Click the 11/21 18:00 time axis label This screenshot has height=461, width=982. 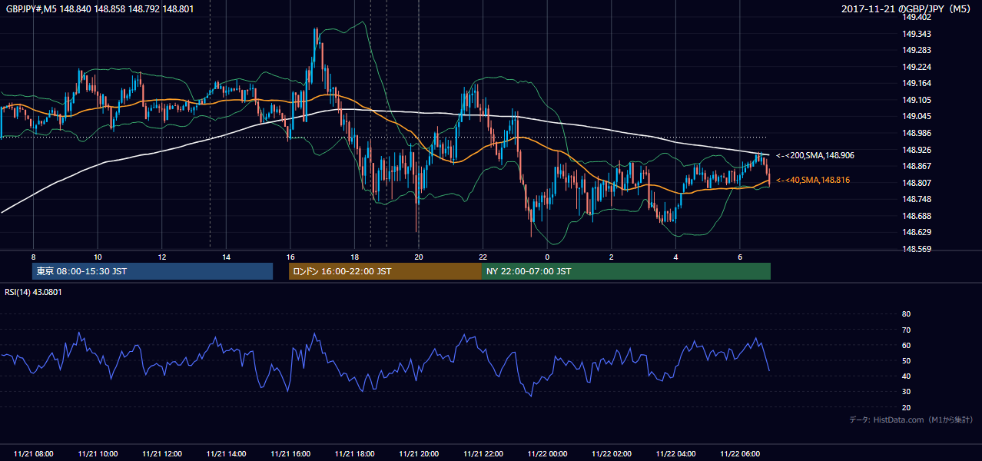[x=355, y=454]
